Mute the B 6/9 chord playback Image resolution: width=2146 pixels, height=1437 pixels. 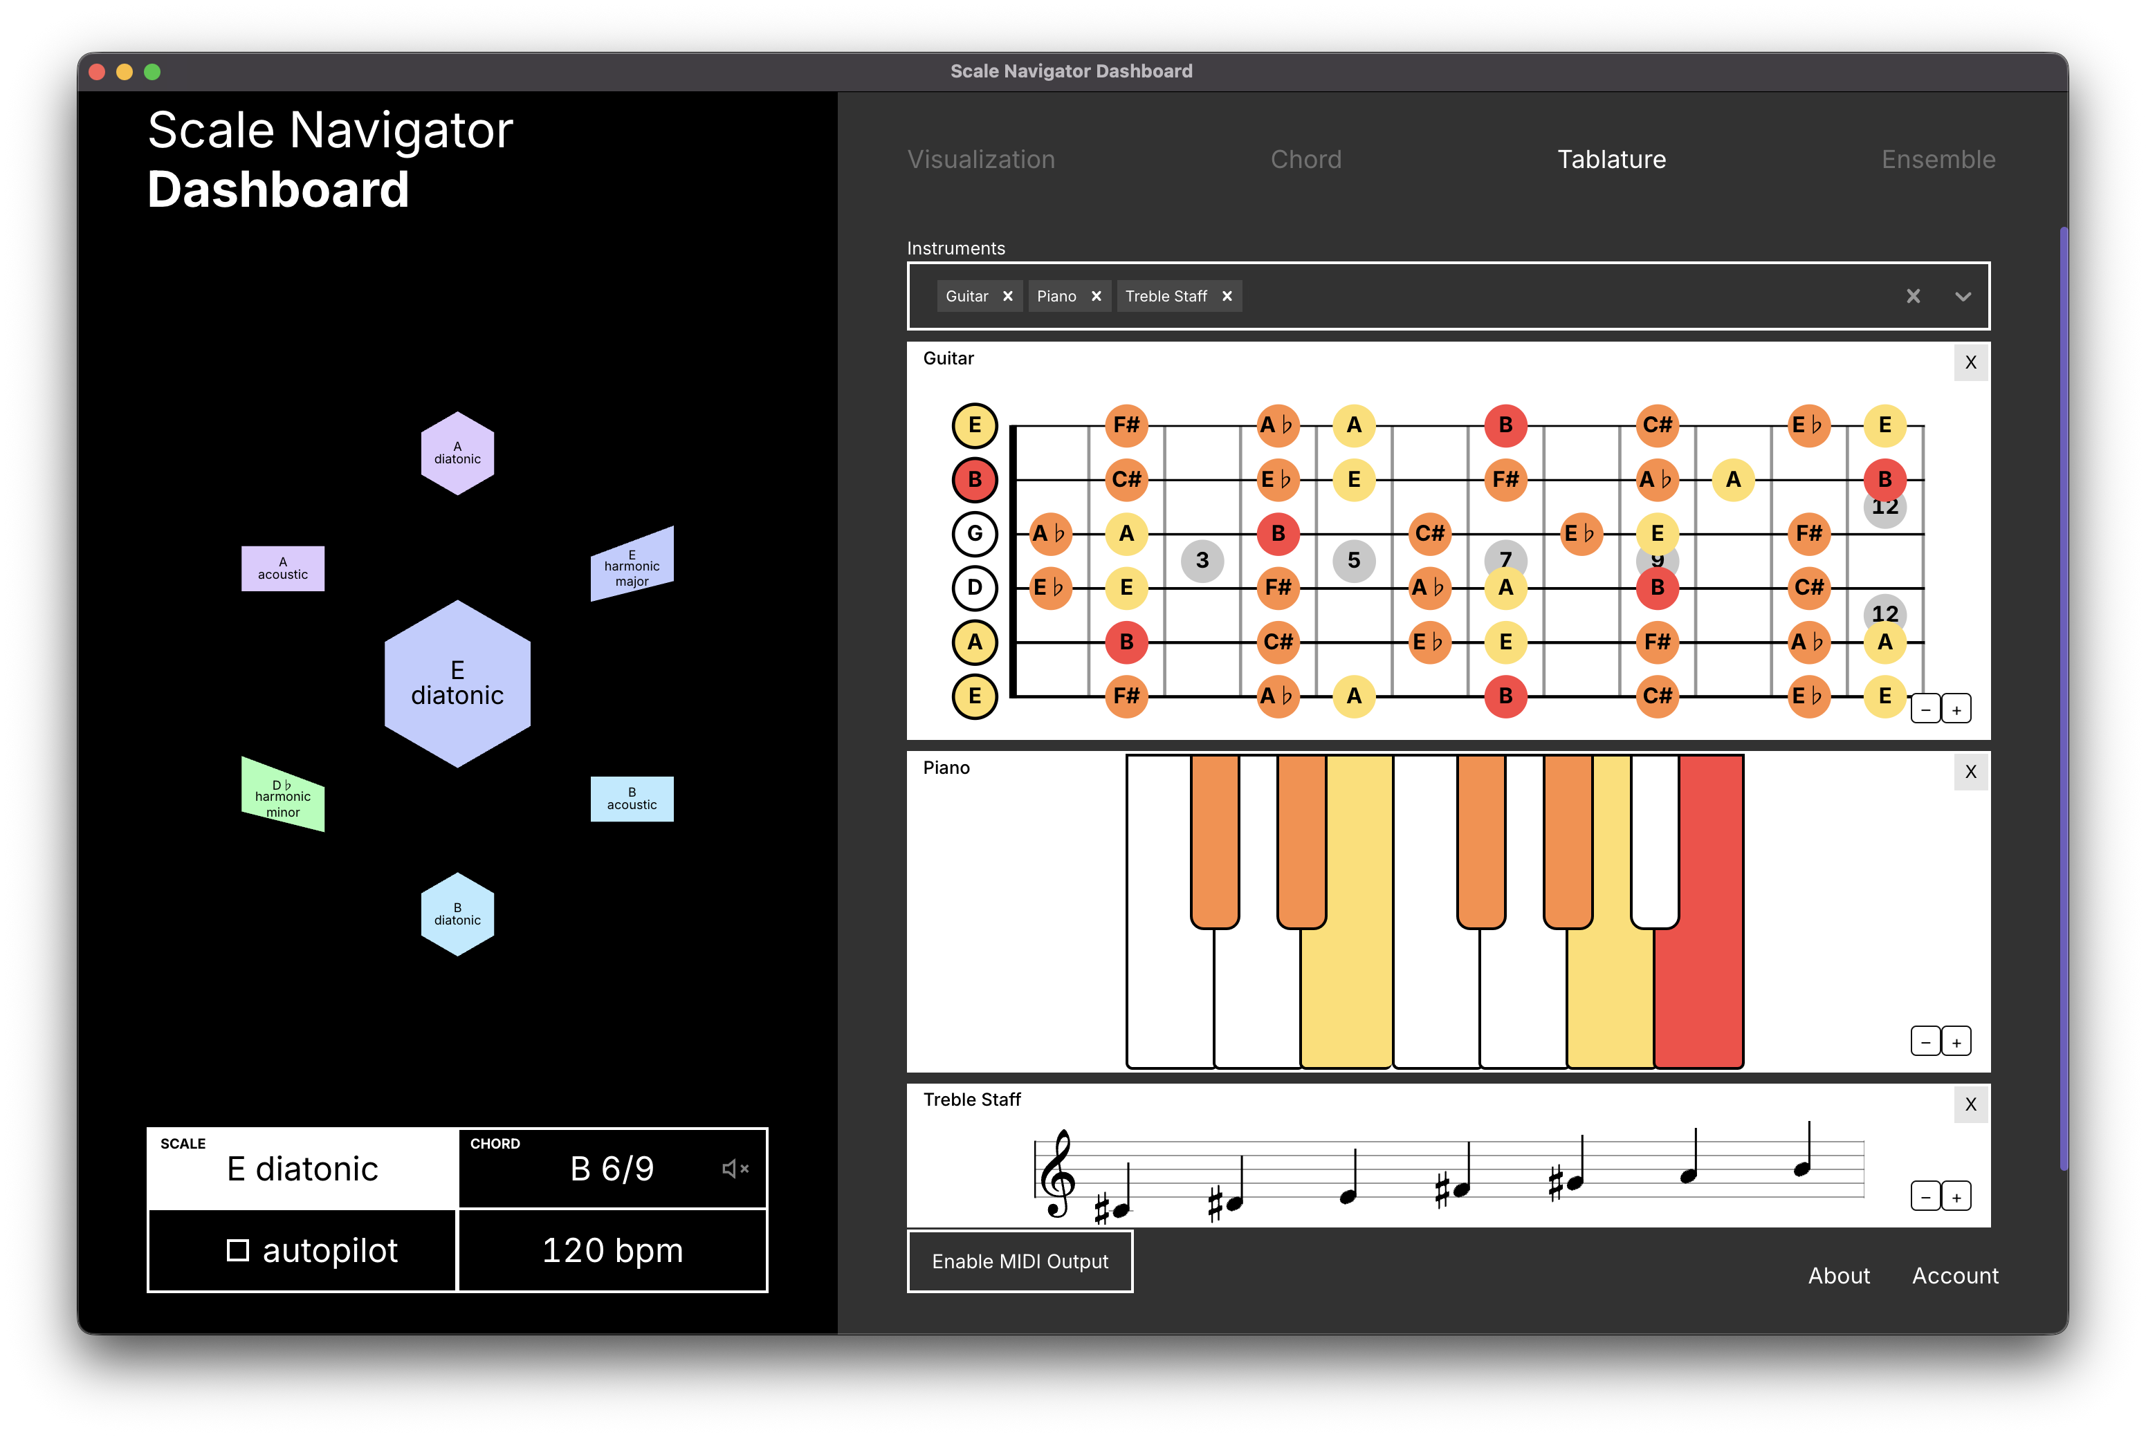[x=734, y=1167]
